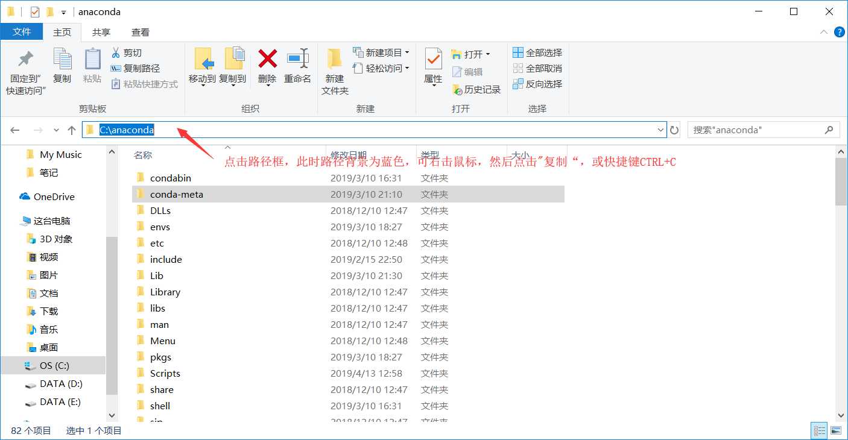Collapse the ribbon with the chevron
The image size is (848, 440).
point(824,33)
